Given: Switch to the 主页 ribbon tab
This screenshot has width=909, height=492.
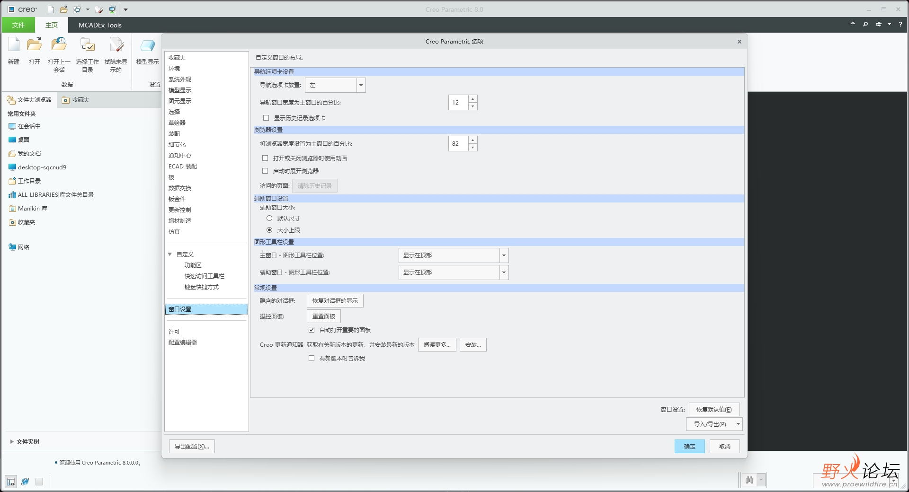Looking at the screenshot, I should tap(52, 25).
